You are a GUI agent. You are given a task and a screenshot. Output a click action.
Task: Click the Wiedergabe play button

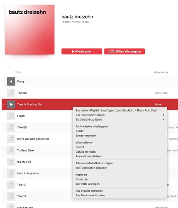pos(82,52)
